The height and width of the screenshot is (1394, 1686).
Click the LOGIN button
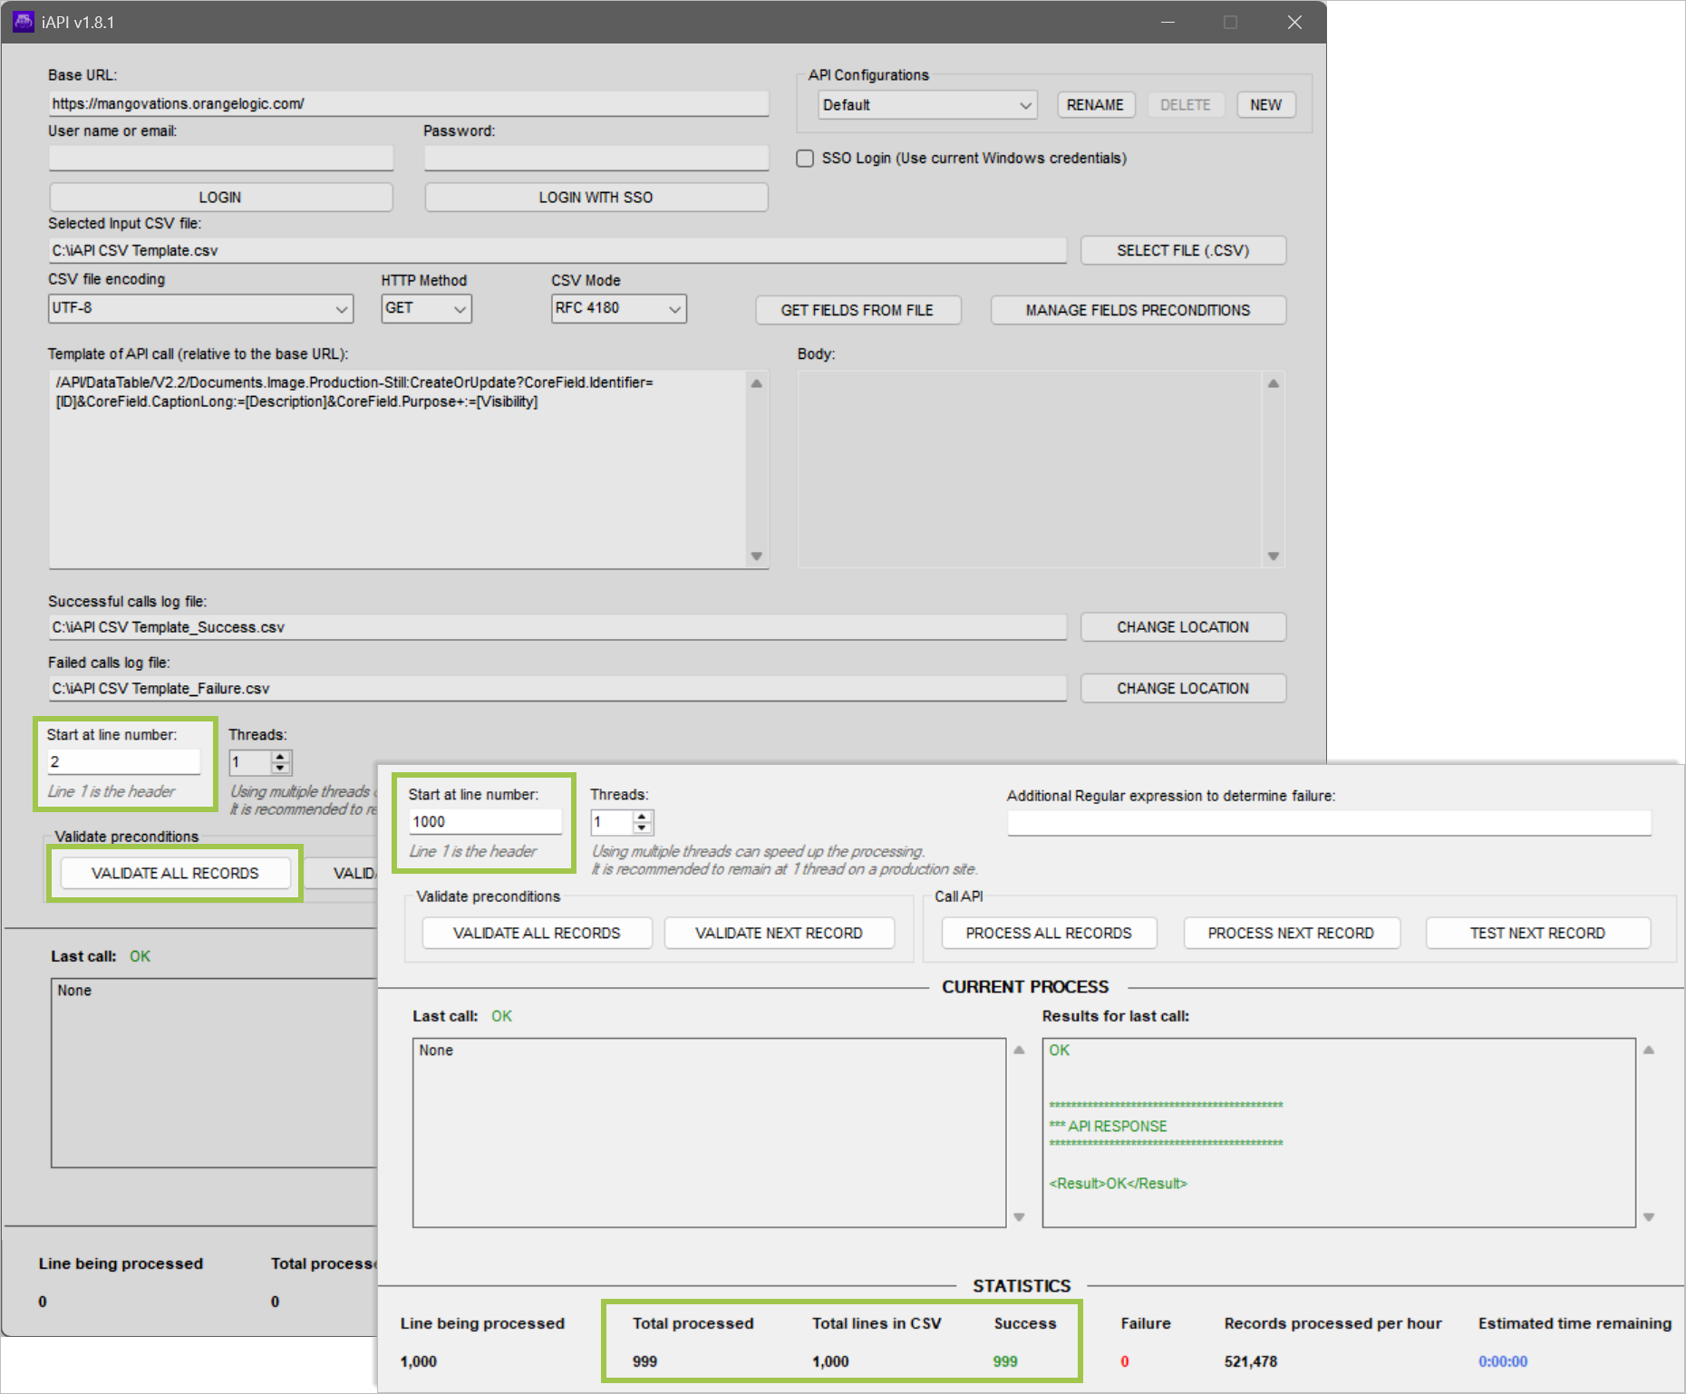(220, 198)
